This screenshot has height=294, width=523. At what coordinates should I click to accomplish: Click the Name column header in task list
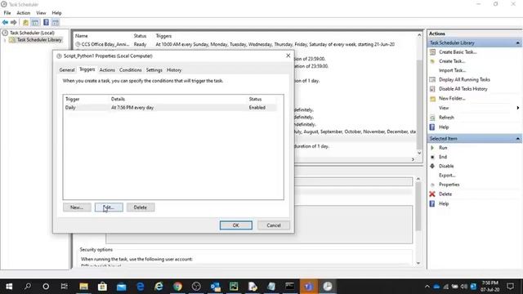coord(82,36)
